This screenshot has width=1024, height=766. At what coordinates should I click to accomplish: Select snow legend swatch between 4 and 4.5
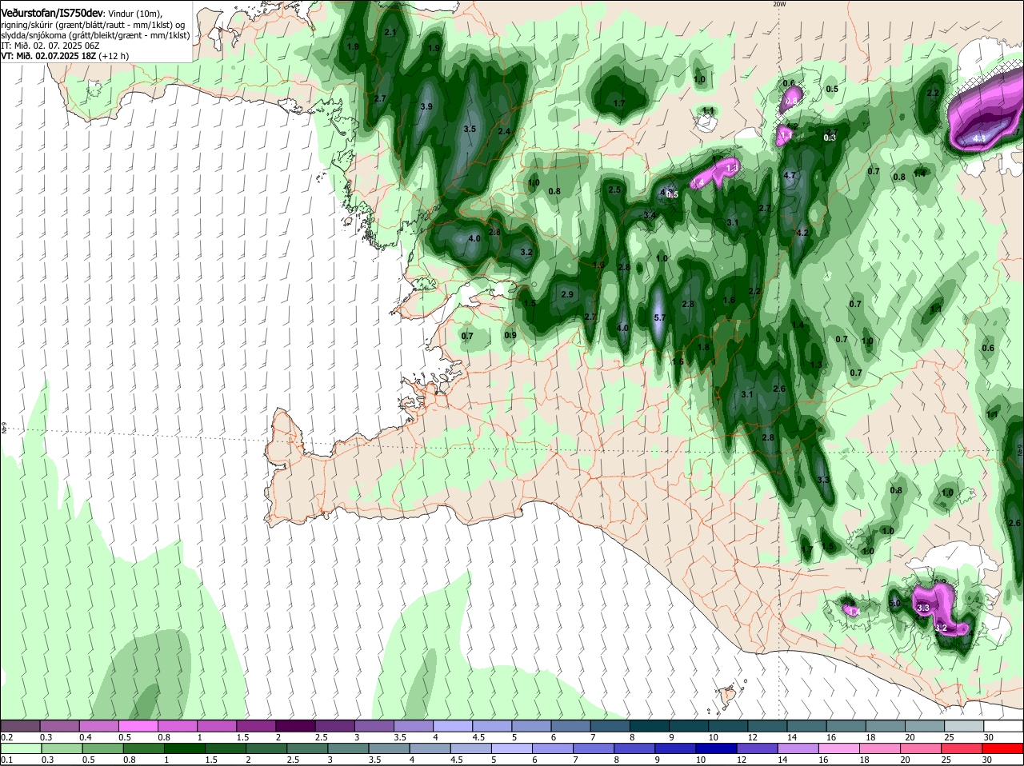(x=453, y=725)
